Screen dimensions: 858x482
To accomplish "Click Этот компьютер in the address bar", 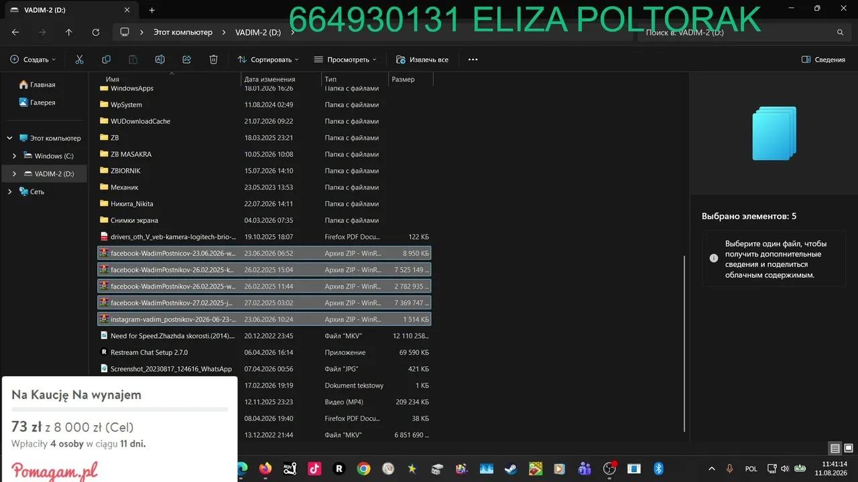I will [x=183, y=32].
